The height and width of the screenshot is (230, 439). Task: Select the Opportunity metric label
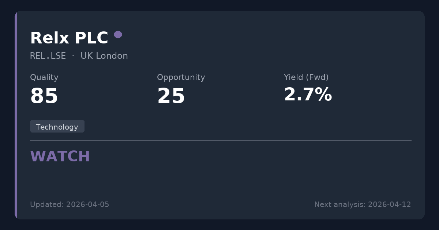[181, 77]
